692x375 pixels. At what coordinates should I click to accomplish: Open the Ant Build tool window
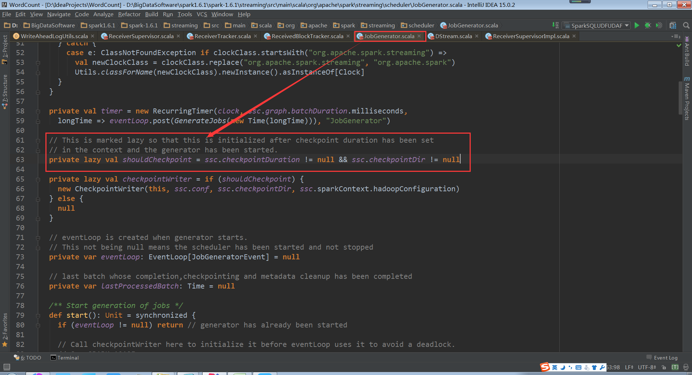click(x=687, y=51)
